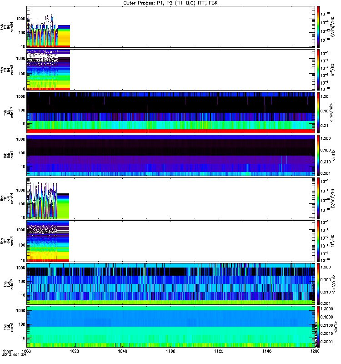This screenshot has width=341, height=364.
Task: Click the color bar of thc edc12 panel
Action: pos(318,284)
